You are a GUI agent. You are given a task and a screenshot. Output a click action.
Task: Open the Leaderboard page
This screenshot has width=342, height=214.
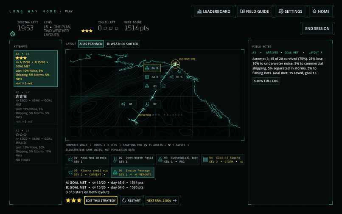point(213,11)
